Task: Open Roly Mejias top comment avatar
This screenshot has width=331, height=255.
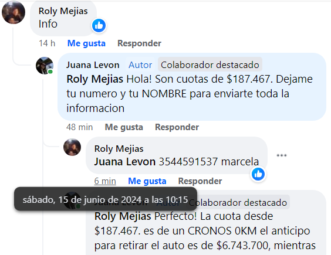Action: coord(13,12)
